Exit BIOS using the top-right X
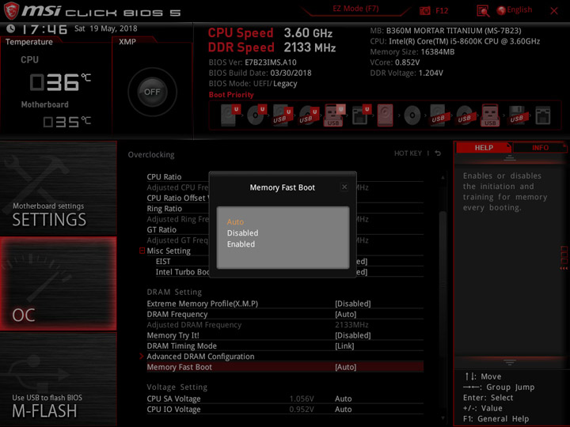The height and width of the screenshot is (427, 570). pos(554,11)
